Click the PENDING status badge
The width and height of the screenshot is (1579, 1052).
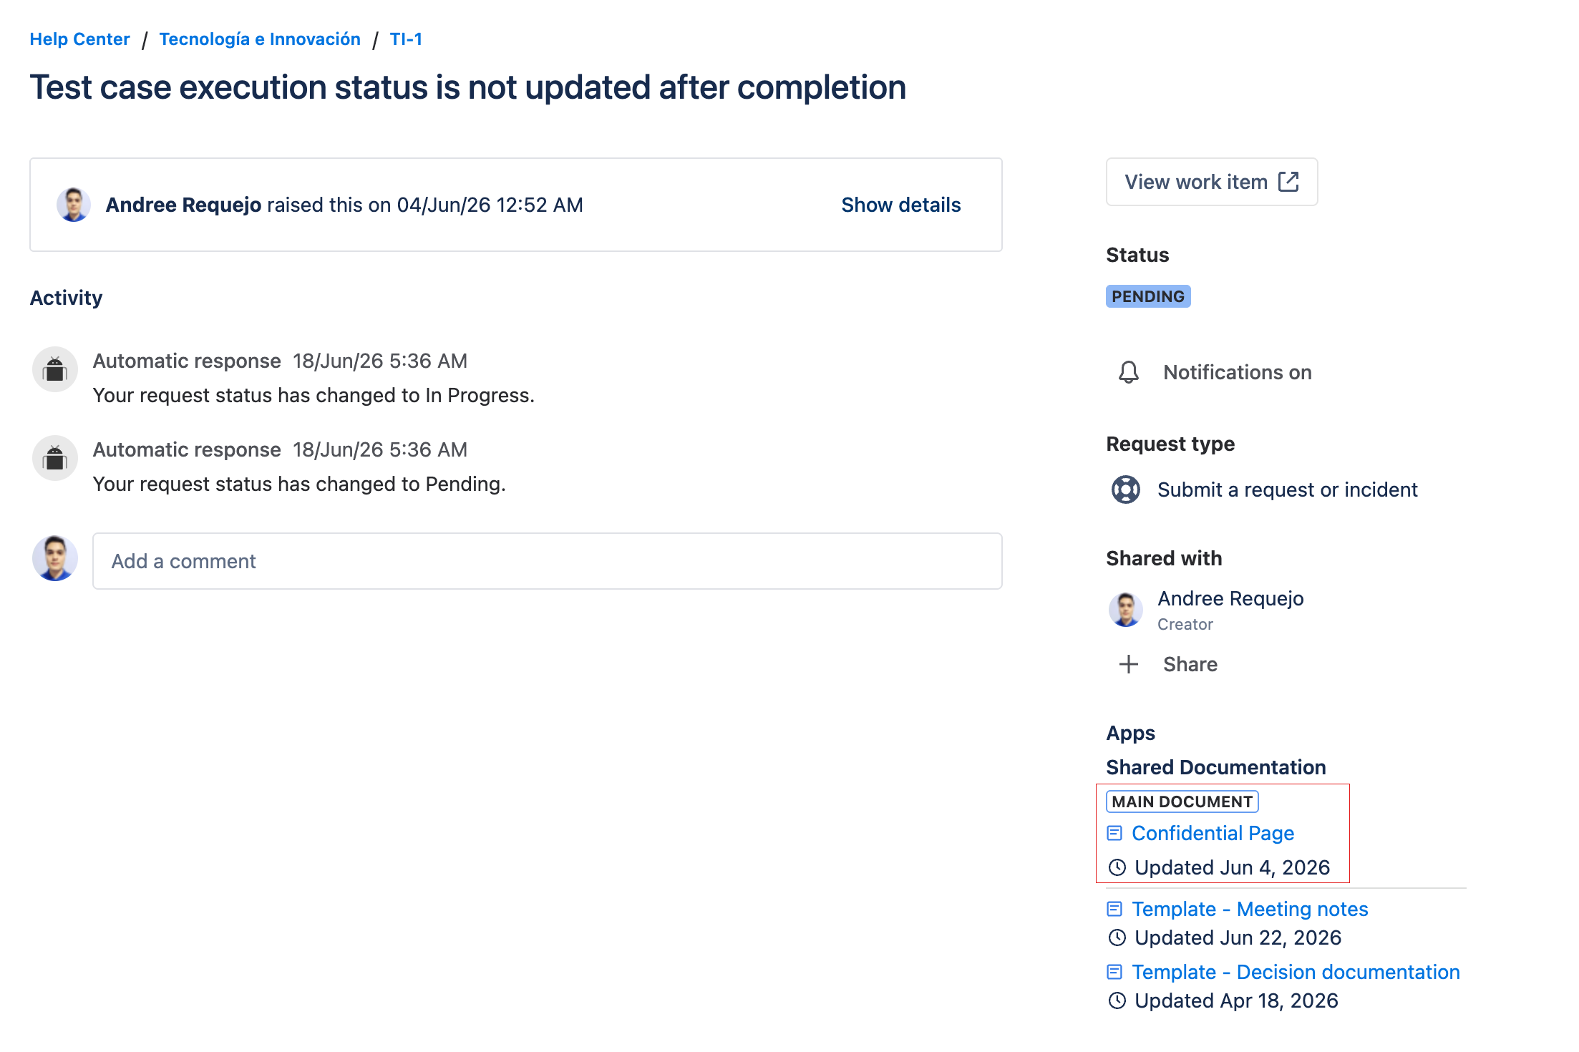[1148, 296]
